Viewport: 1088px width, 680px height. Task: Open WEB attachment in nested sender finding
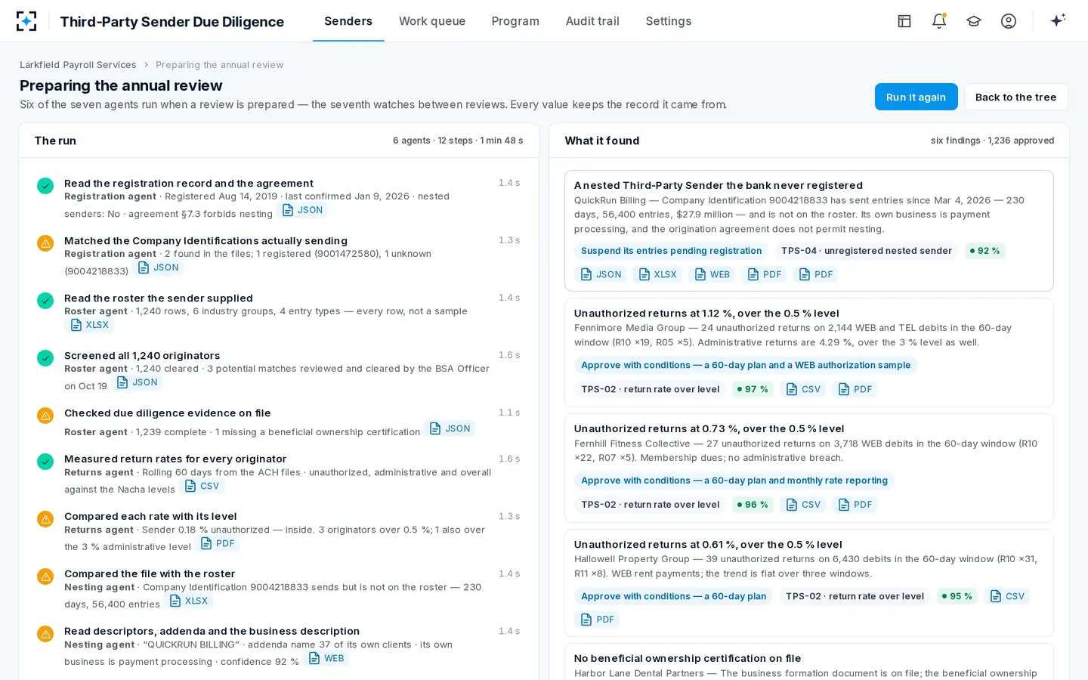[712, 274]
